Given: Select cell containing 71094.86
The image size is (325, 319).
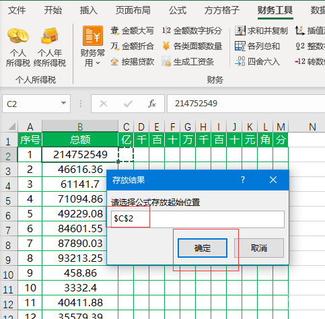Looking at the screenshot, I should [80, 199].
